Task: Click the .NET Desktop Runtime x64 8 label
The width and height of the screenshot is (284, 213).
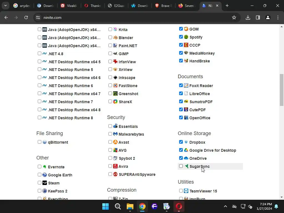Action: [74, 110]
